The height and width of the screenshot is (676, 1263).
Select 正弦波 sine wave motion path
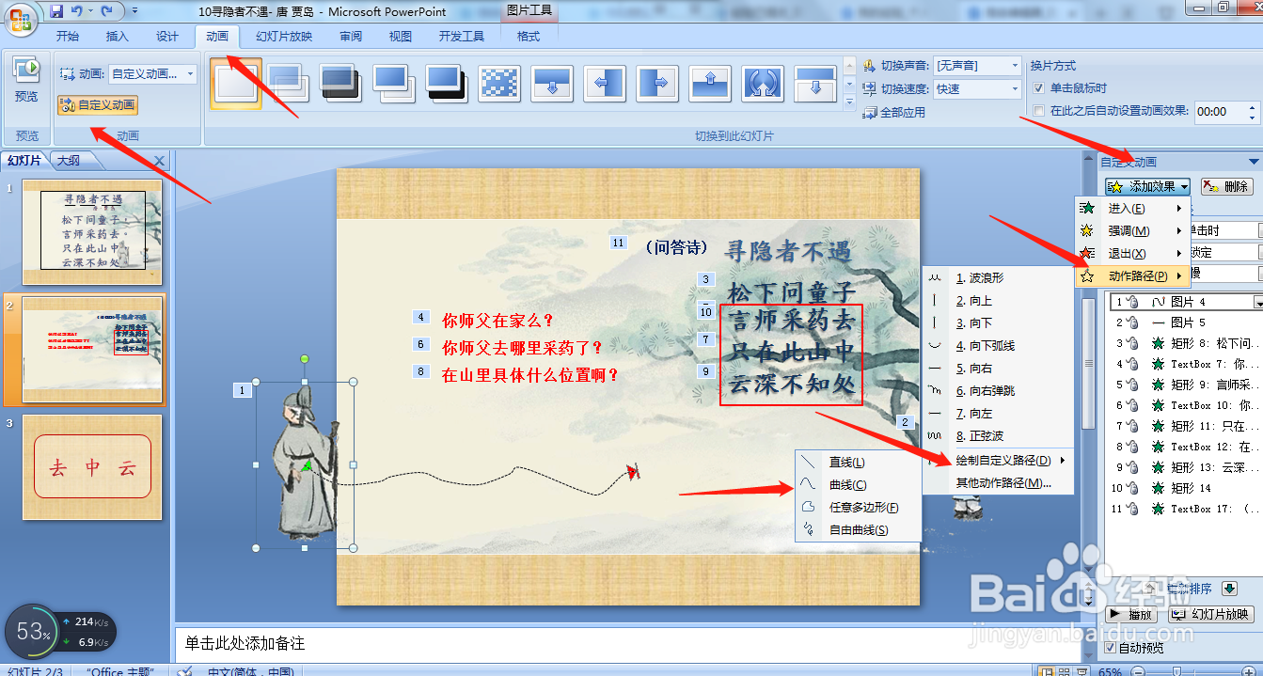click(997, 436)
